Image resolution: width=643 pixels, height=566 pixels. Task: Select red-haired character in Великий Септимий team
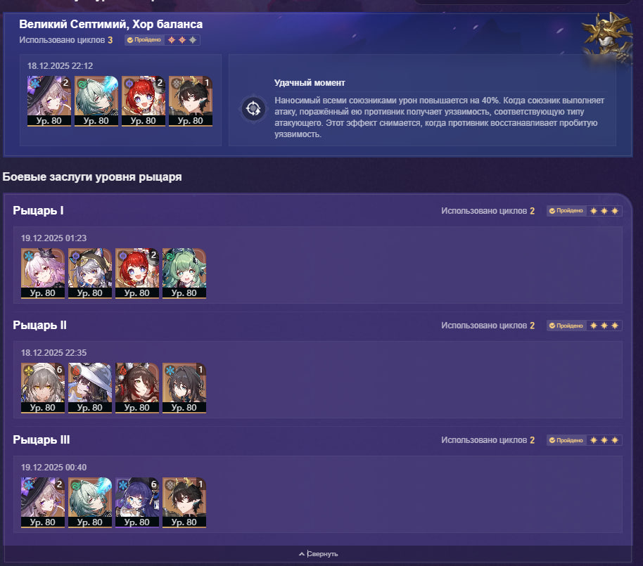[x=144, y=101]
